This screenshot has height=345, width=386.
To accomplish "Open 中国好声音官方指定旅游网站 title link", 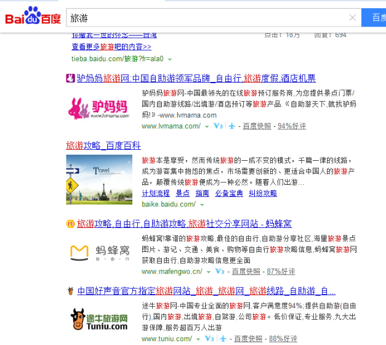I will pos(206,291).
